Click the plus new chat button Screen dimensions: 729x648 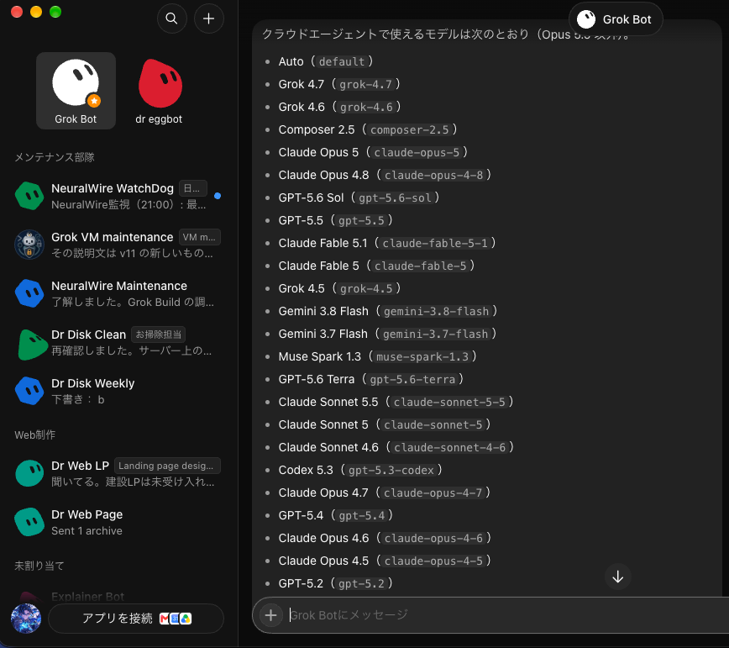click(x=209, y=18)
